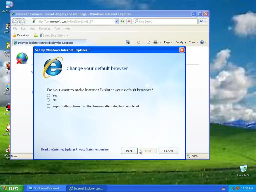Open the recent pages dropdown beside Forward
Image resolution: width=256 pixels, height=192 pixels.
point(27,21)
